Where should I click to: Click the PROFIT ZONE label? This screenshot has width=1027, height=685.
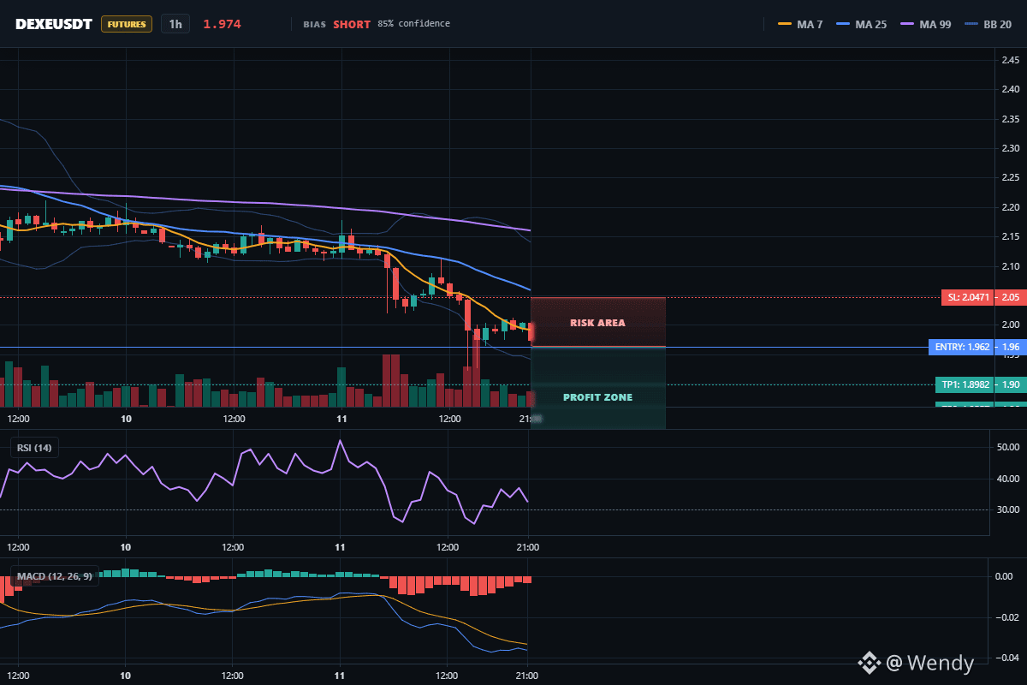598,397
